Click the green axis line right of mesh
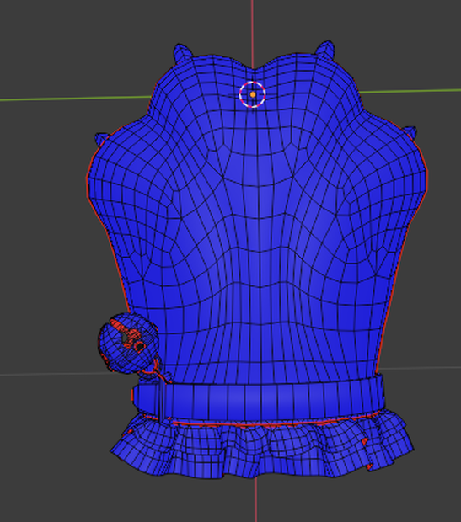Image resolution: width=461 pixels, height=522 pixels. pyautogui.click(x=410, y=91)
